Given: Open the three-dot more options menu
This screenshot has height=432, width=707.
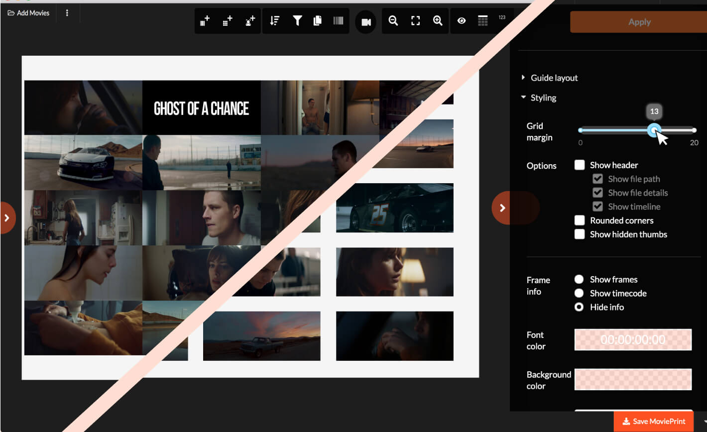Looking at the screenshot, I should coord(67,13).
